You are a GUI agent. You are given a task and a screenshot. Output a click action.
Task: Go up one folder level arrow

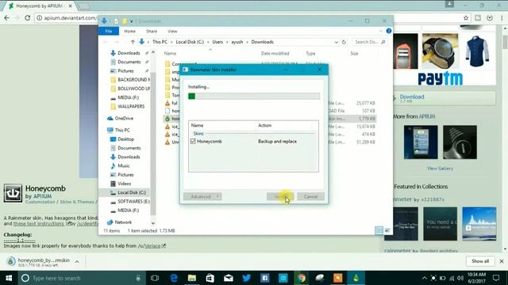(x=133, y=42)
